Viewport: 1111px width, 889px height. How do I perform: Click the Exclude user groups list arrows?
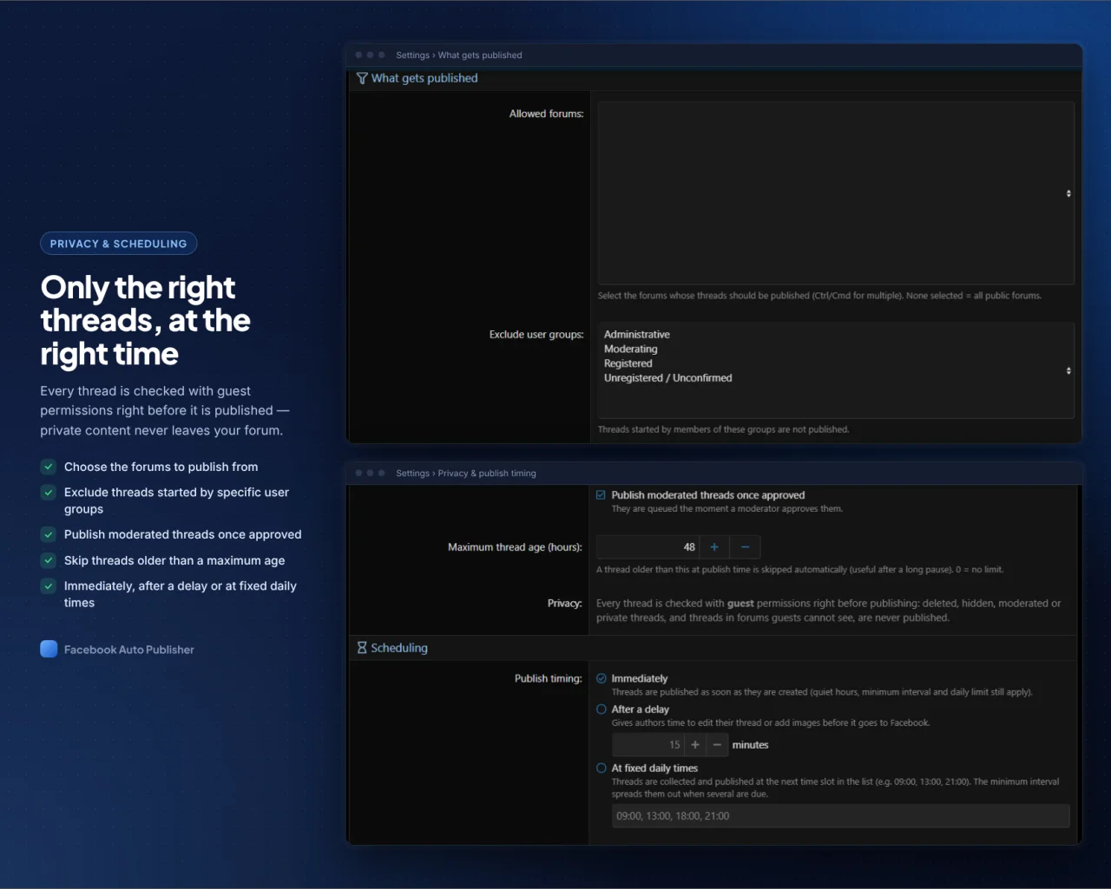click(x=1068, y=370)
